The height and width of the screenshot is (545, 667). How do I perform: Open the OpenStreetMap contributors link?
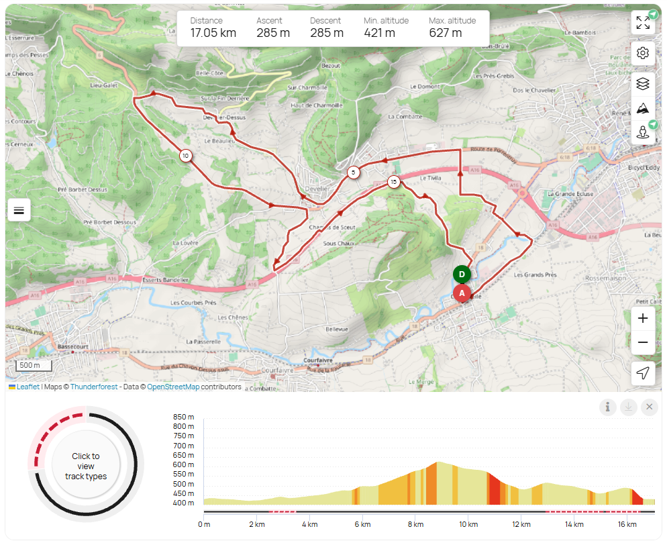[173, 387]
